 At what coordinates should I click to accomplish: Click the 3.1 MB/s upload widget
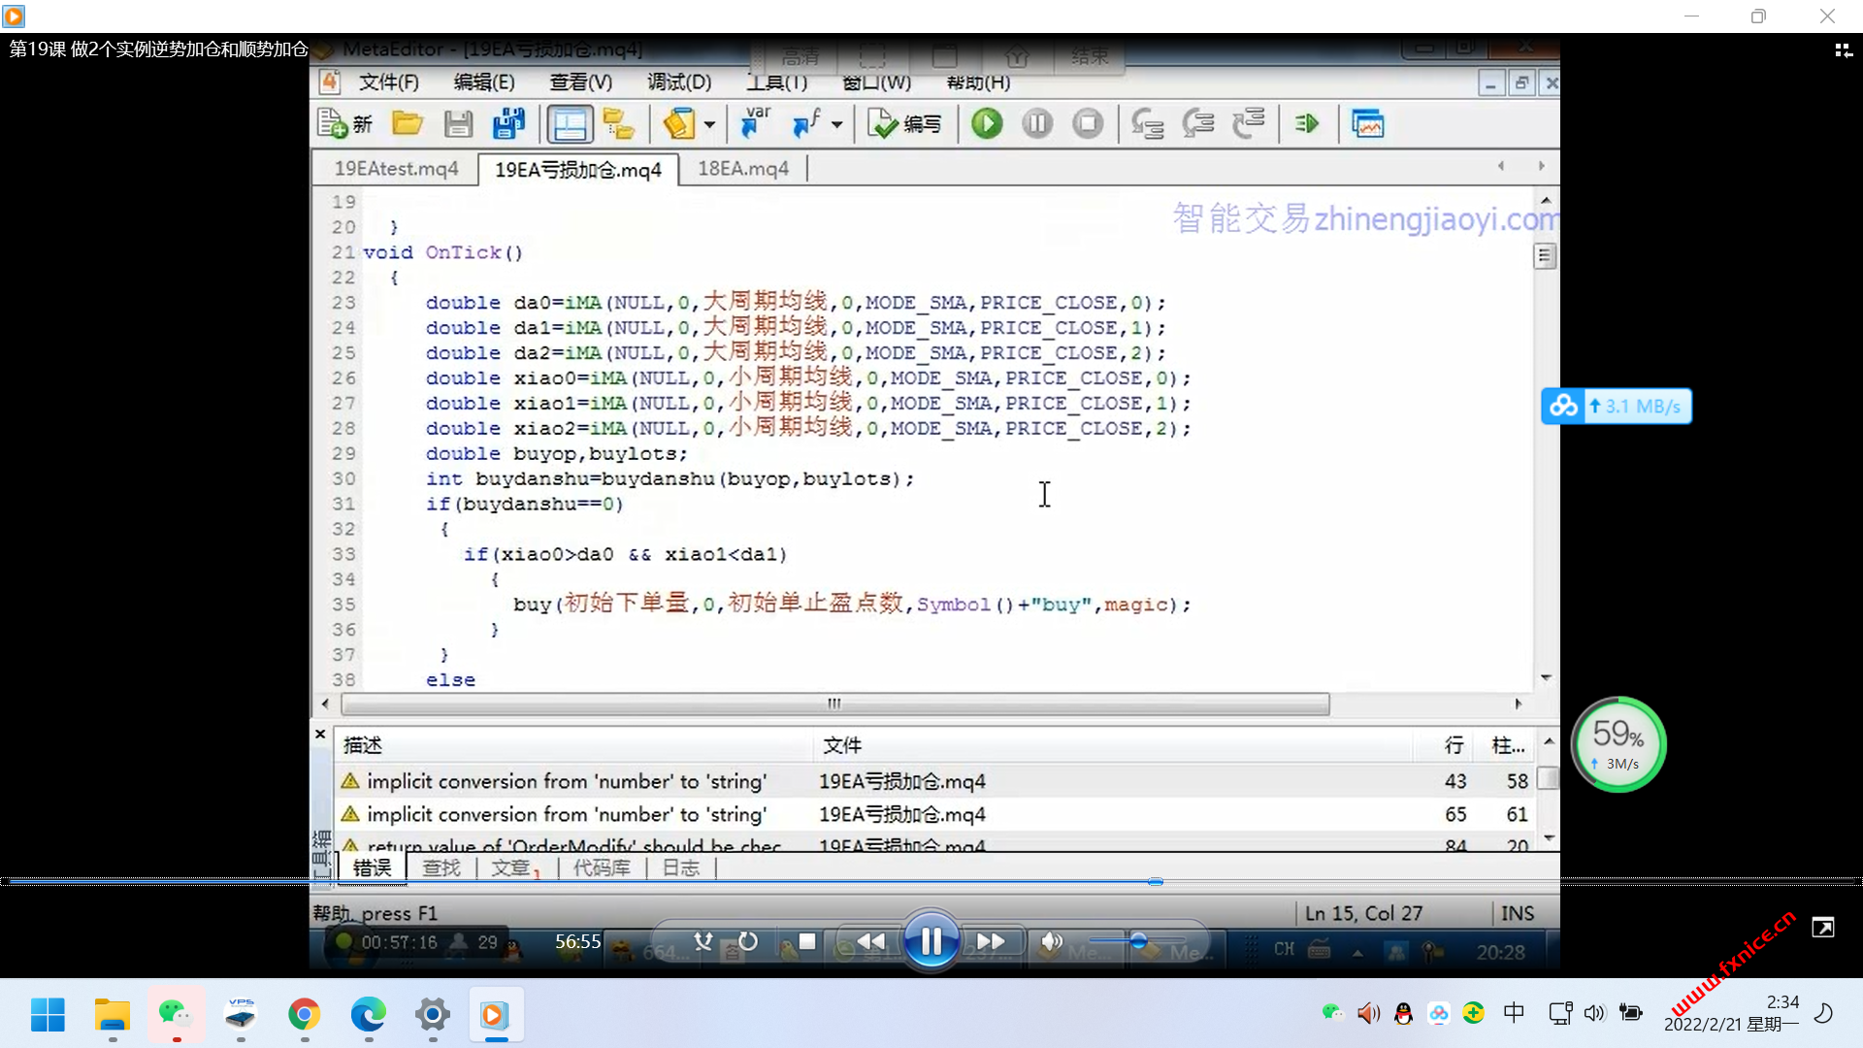(1617, 406)
